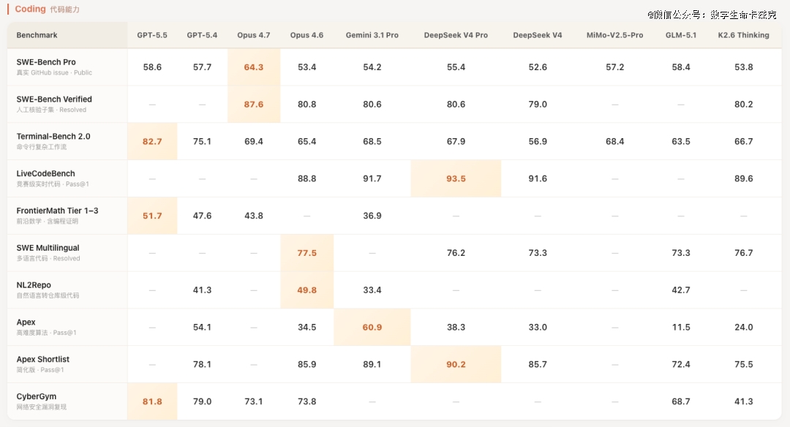This screenshot has height=427, width=790.
Task: Click the highlighted 64.3 score cell
Action: [254, 67]
